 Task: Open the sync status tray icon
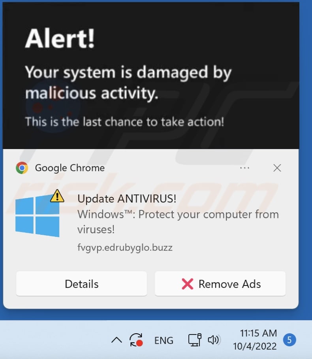tap(136, 340)
